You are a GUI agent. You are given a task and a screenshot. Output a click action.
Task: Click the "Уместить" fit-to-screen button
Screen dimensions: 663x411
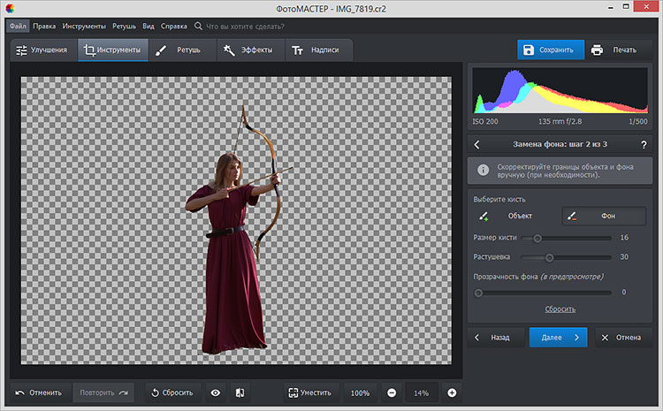click(310, 392)
